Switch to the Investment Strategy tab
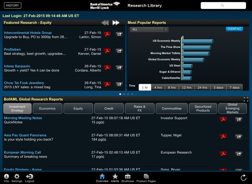Screen dimensions: 252x184 pos(17,108)
